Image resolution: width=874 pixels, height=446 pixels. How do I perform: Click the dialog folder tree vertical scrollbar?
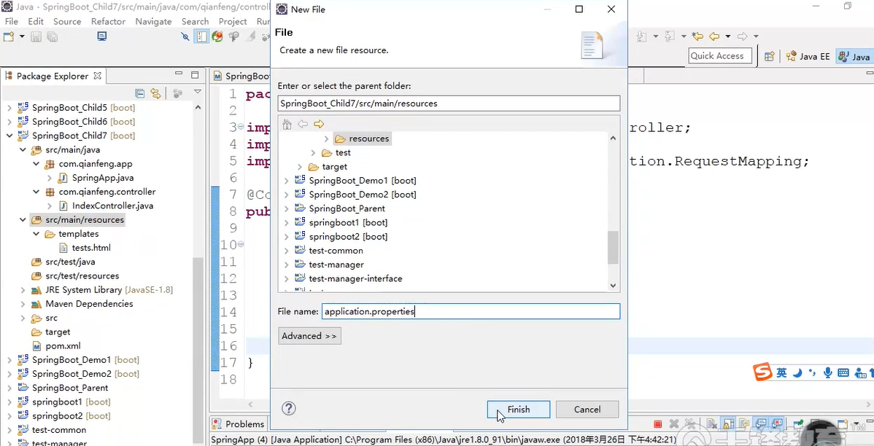613,247
